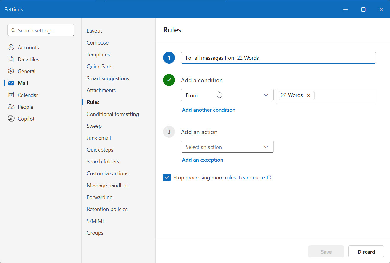Click the greyed-out Save button
Screen dimensions: 390x263
(x=326, y=252)
